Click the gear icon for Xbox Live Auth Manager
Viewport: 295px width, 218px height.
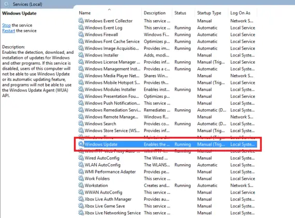click(x=81, y=199)
